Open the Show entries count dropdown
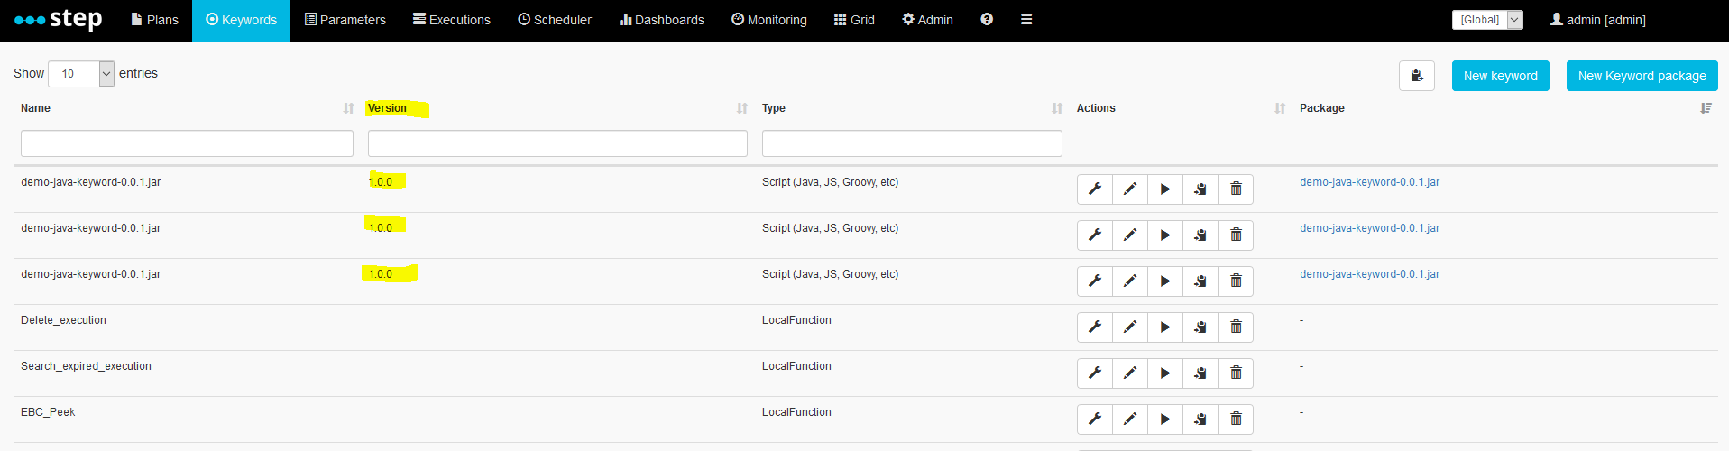The width and height of the screenshot is (1729, 451). click(x=81, y=74)
